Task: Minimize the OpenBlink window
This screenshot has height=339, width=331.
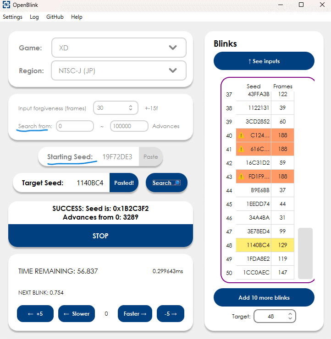Action: click(x=281, y=5)
